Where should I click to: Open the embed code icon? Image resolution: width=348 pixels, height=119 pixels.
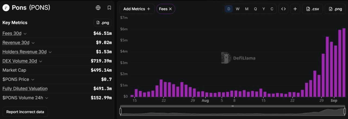[283, 9]
